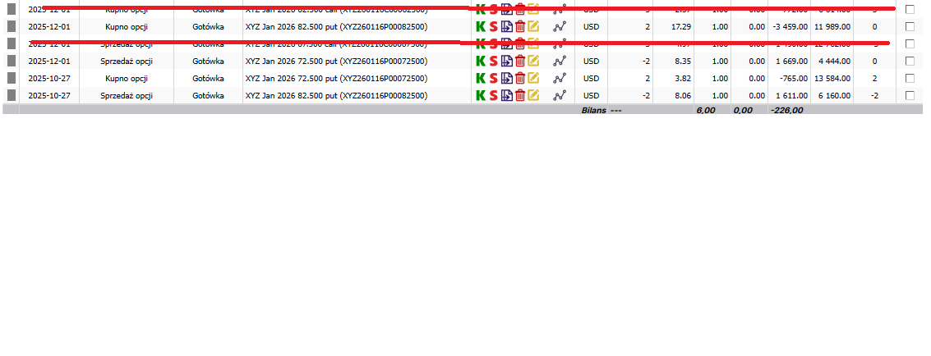931x356 pixels.
Task: Click the 11 989.00 value cell
Action: click(831, 26)
